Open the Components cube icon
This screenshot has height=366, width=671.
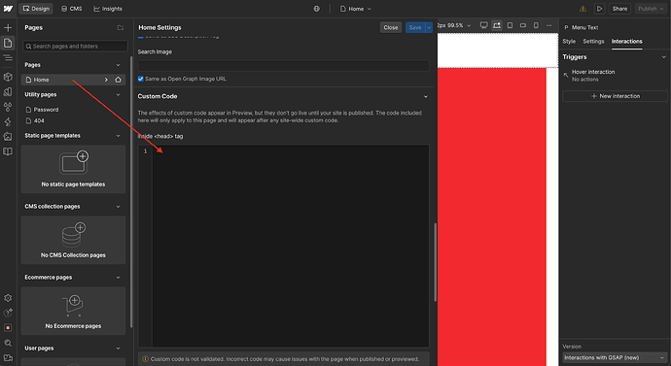(8, 77)
